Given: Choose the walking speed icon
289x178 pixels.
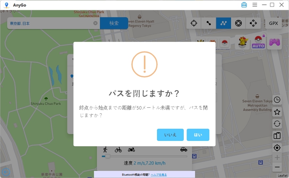Looking at the screenshot, I should click(x=105, y=150).
